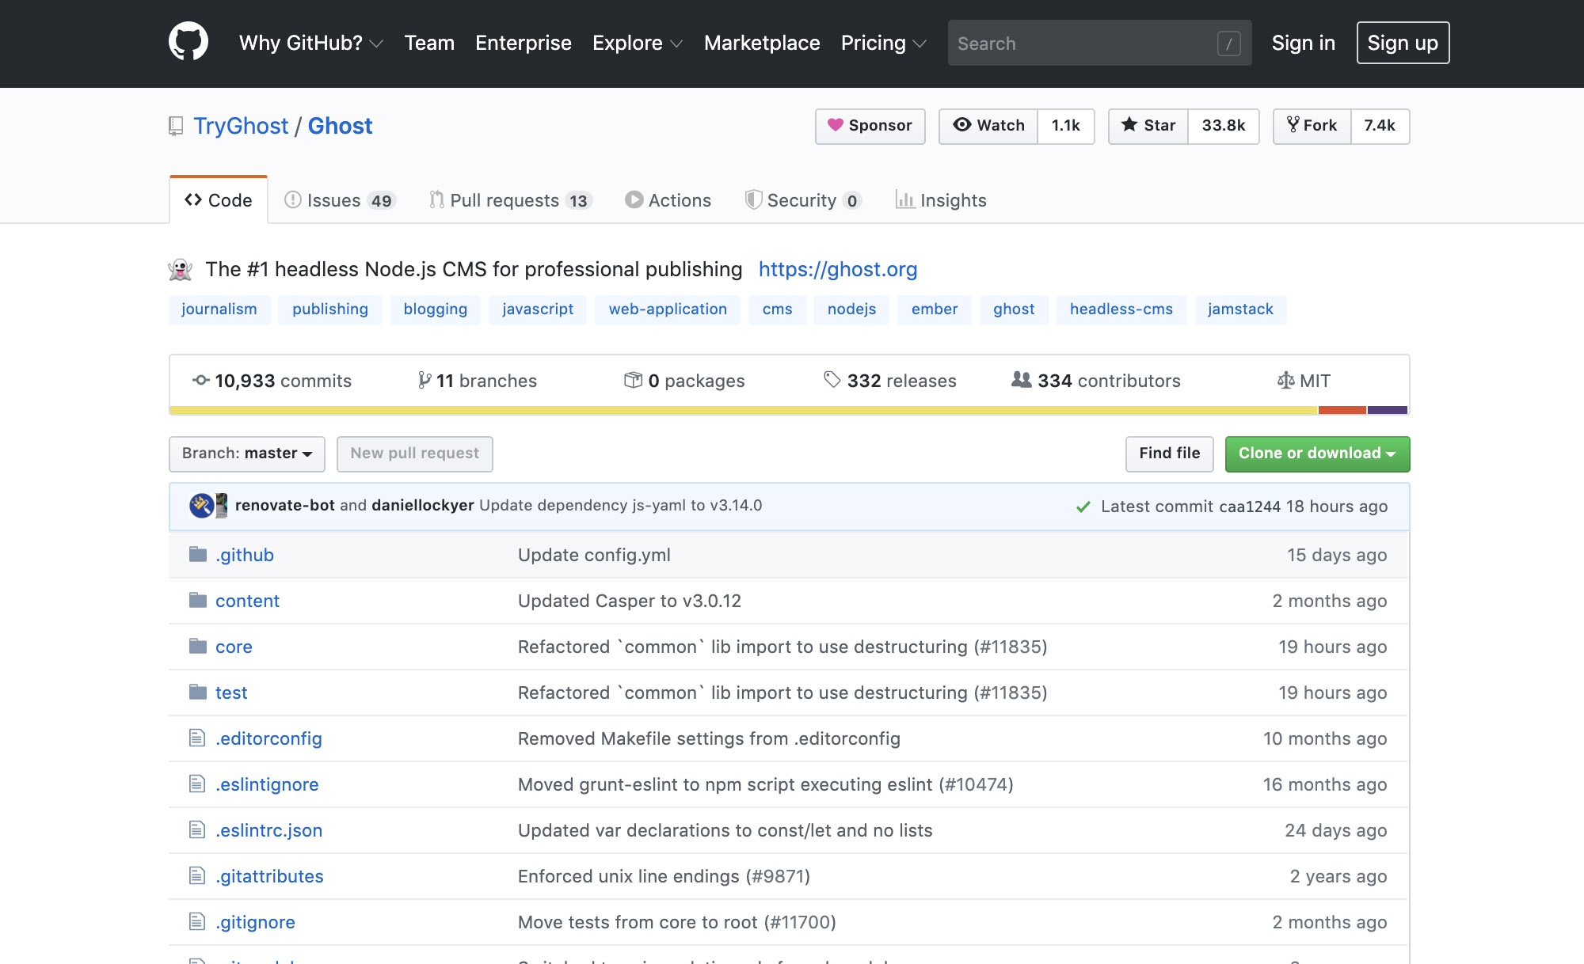Screen dimensions: 1584x964
Task: Switch to the Actions tab
Action: point(668,200)
